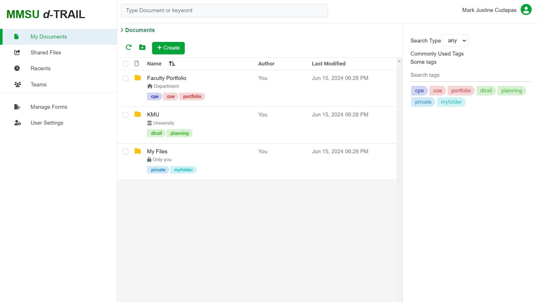Navigate to Teams page
This screenshot has height=302, width=538.
(x=58, y=84)
